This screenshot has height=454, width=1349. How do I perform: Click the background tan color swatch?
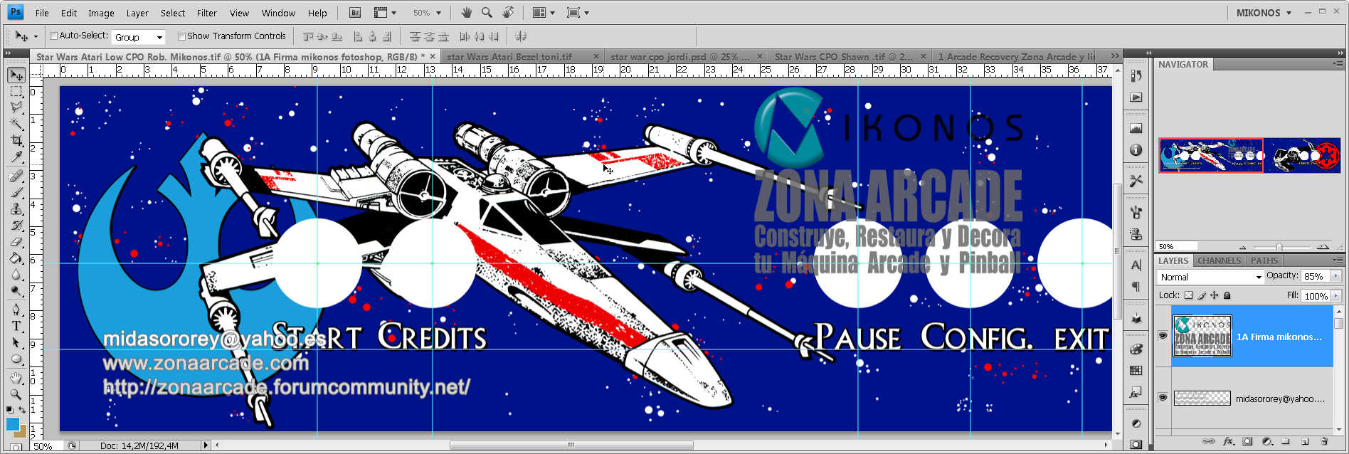coord(21,431)
